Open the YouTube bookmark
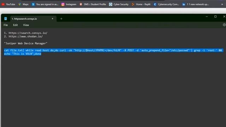The height and width of the screenshot is (127, 226). (8, 4)
